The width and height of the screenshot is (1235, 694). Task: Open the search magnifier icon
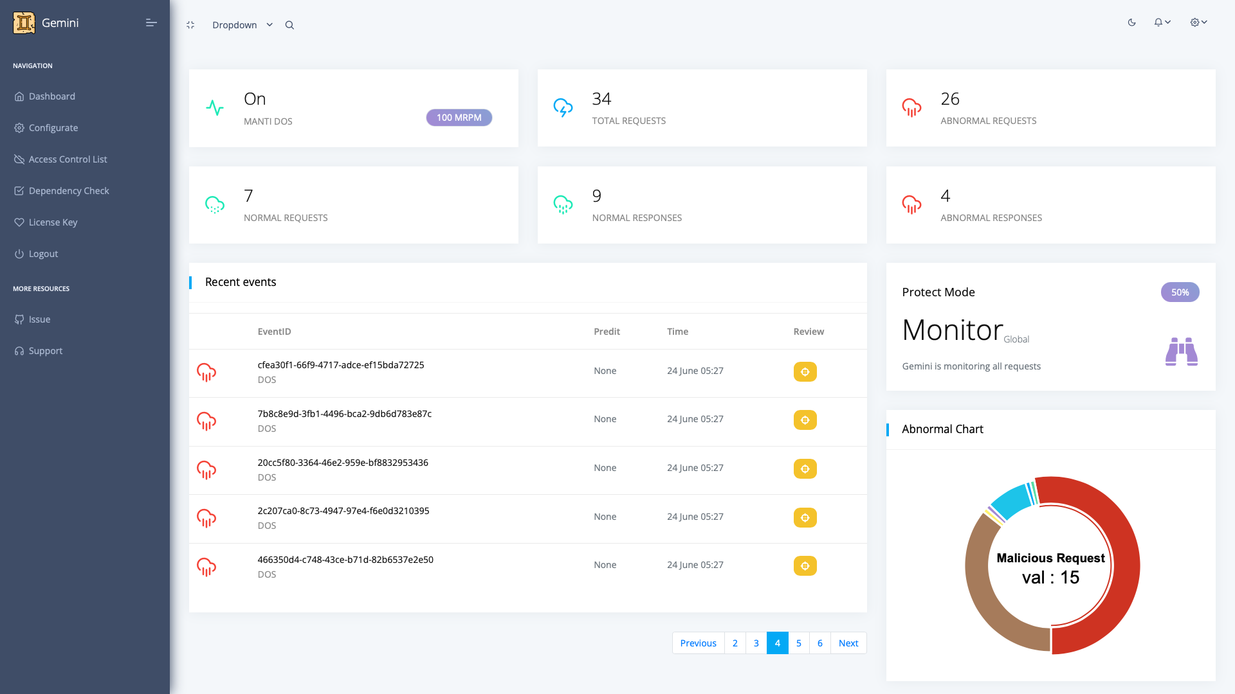click(289, 25)
